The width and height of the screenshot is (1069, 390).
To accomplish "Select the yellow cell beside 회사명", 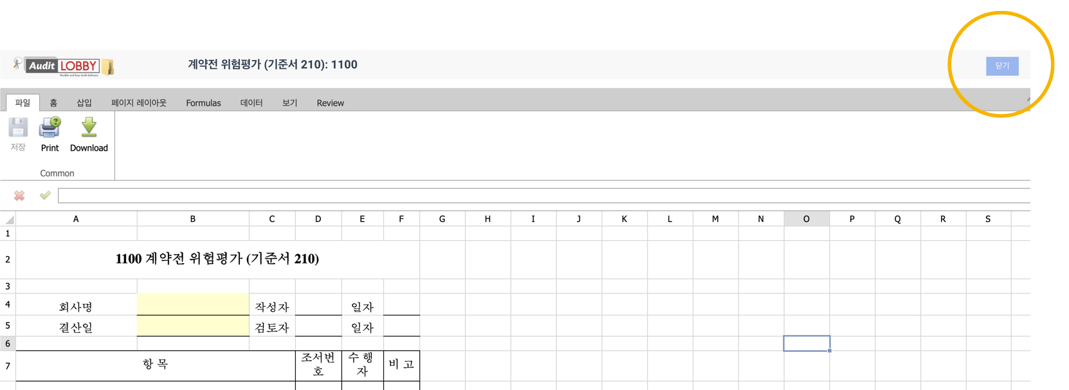I will pyautogui.click(x=193, y=305).
